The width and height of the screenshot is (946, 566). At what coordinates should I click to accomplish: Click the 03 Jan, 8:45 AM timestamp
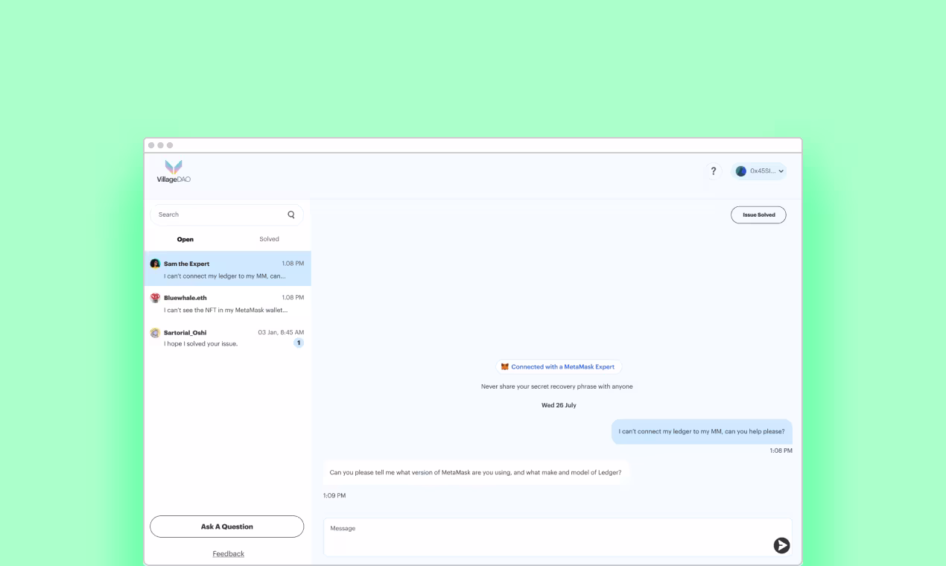(x=281, y=332)
